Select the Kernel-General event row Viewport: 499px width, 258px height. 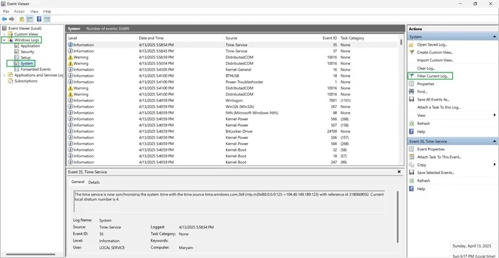232,69
